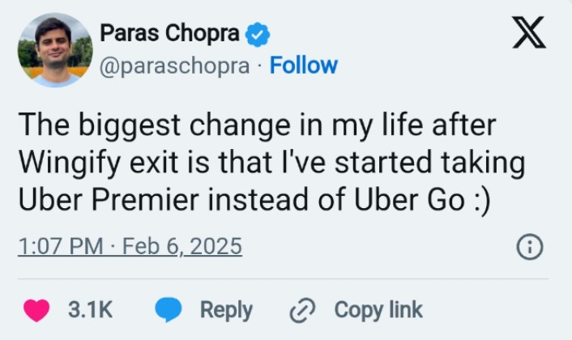Viewport: 572px width, 340px height.
Task: Click the Feb 6, 2025 date
Action: 184,245
